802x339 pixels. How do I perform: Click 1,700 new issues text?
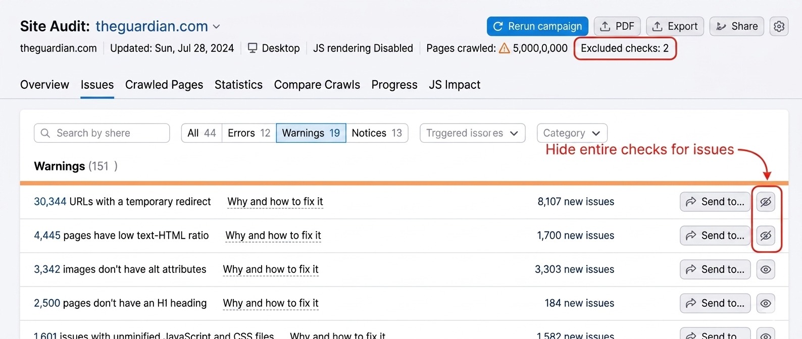(576, 236)
